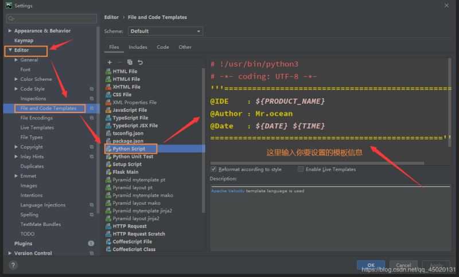Image resolution: width=459 pixels, height=277 pixels.
Task: Click the template editor horizontal scrollbar
Action: (317, 163)
